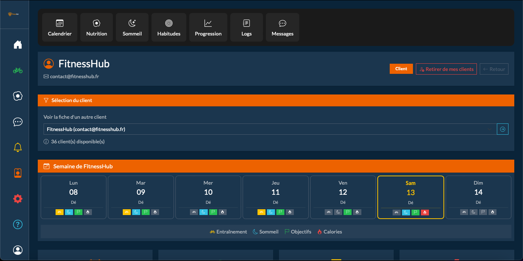The image size is (523, 261).
Task: Toggle the sleep moon indicator on Mardi 09
Action: tap(136, 212)
